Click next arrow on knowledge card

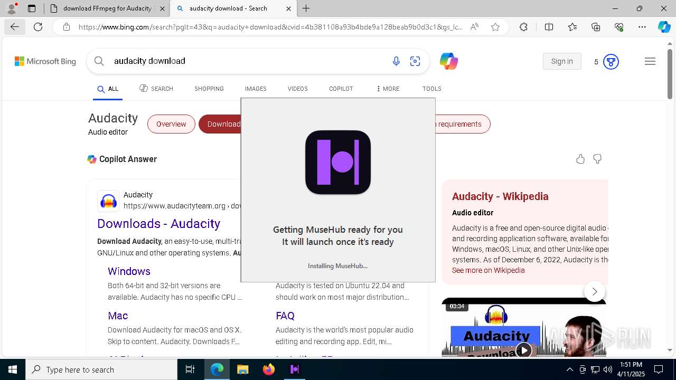tap(595, 291)
